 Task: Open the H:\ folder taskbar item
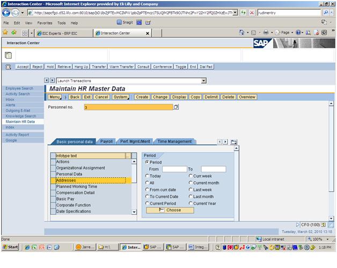pyautogui.click(x=107, y=247)
